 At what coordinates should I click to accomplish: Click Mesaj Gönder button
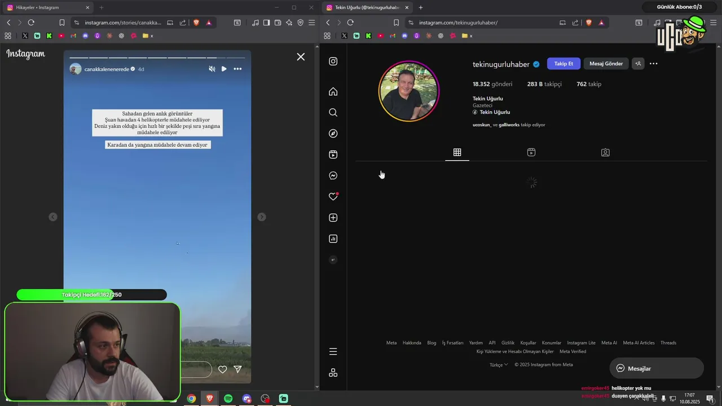tap(606, 64)
